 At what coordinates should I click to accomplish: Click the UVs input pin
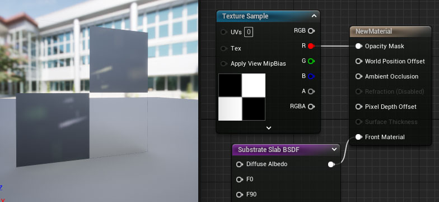tap(224, 33)
